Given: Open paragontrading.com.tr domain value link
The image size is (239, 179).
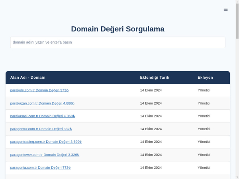Looking at the screenshot, I should pos(46,142).
